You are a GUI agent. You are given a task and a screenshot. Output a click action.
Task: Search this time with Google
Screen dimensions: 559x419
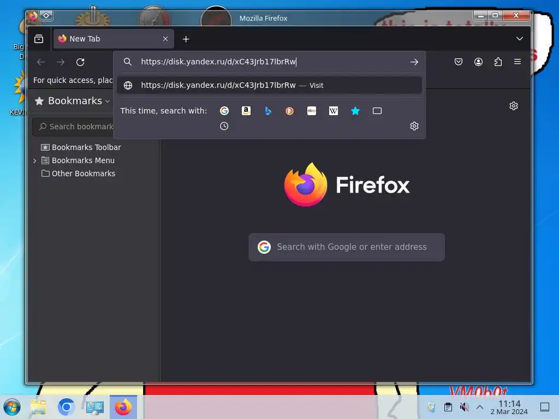[224, 111]
